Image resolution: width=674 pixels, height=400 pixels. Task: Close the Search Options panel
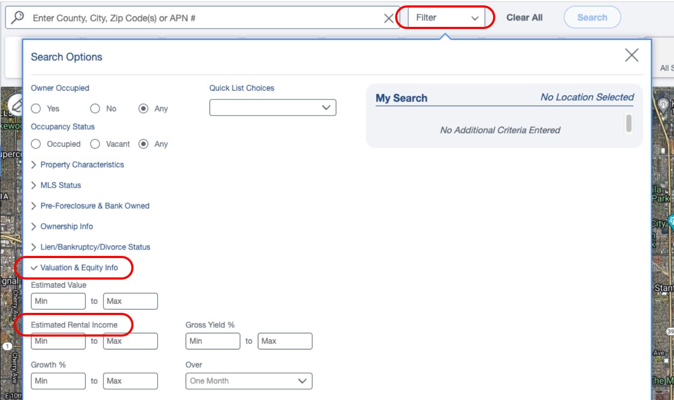[631, 55]
